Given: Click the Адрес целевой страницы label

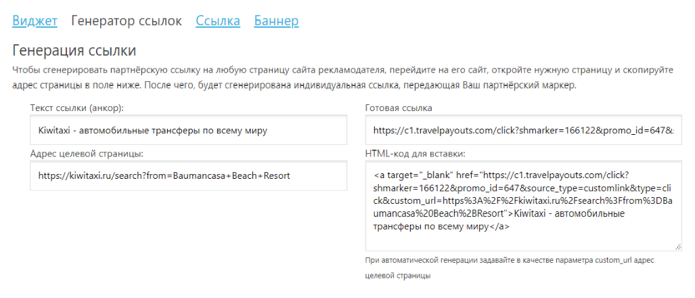Looking at the screenshot, I should point(87,154).
